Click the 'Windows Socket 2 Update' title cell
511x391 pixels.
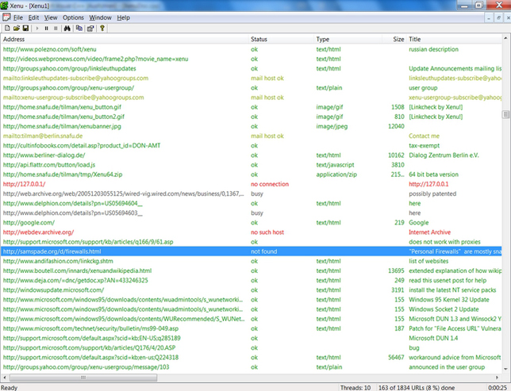(444, 309)
